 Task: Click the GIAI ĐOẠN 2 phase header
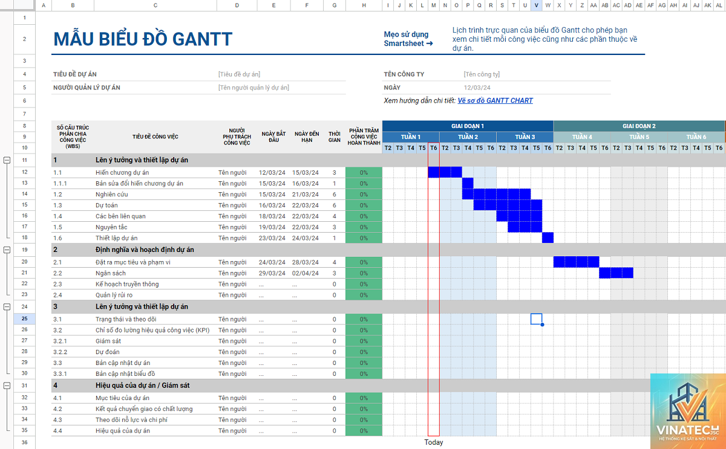tap(639, 126)
